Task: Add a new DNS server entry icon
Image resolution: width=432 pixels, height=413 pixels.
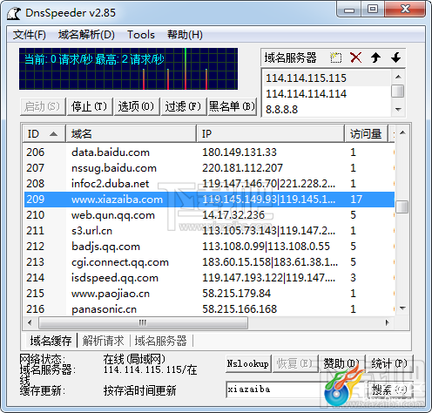Action: click(x=336, y=58)
